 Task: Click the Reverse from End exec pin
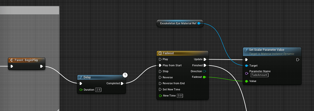point(160,83)
